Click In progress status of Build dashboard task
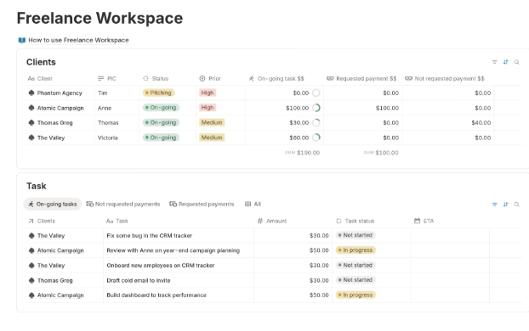The image size is (529, 331). pyautogui.click(x=356, y=295)
